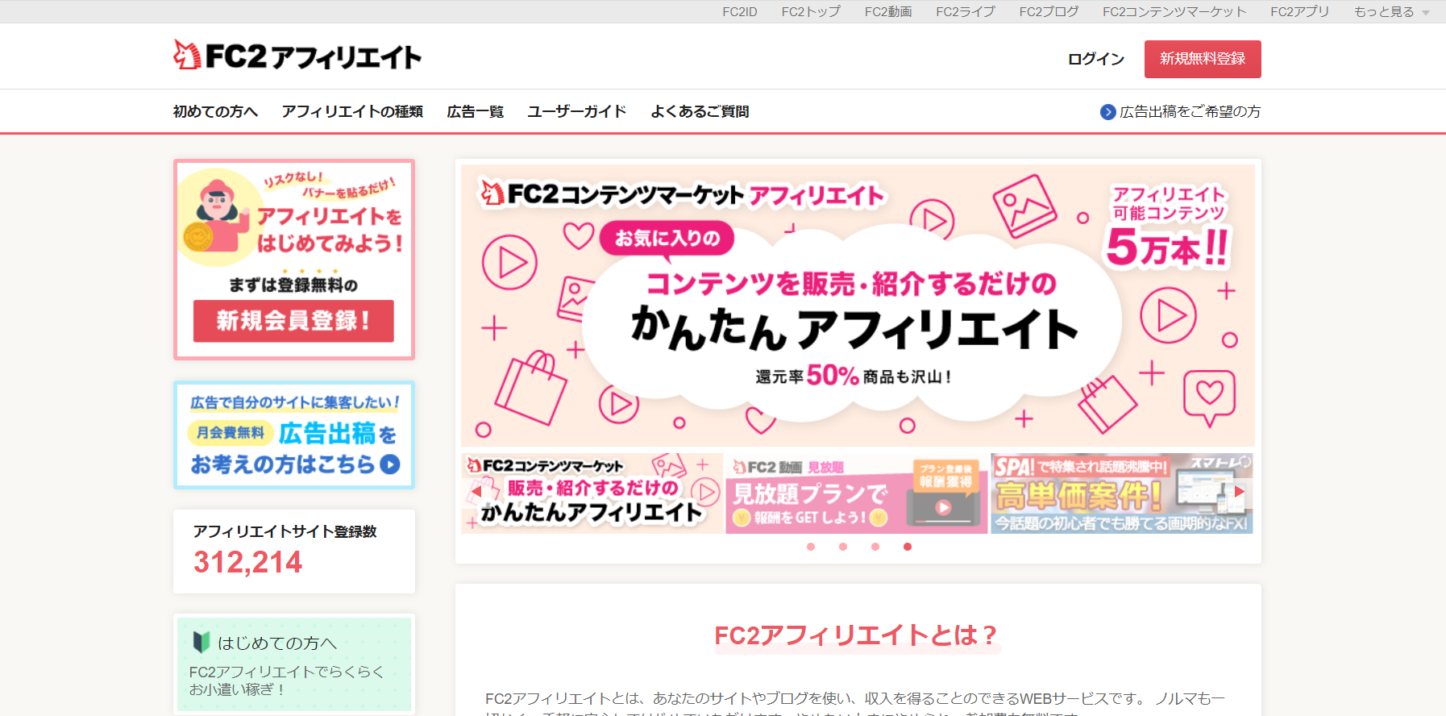The width and height of the screenshot is (1446, 716).
Task: Expand the もっと見る dropdown
Action: 1391,11
